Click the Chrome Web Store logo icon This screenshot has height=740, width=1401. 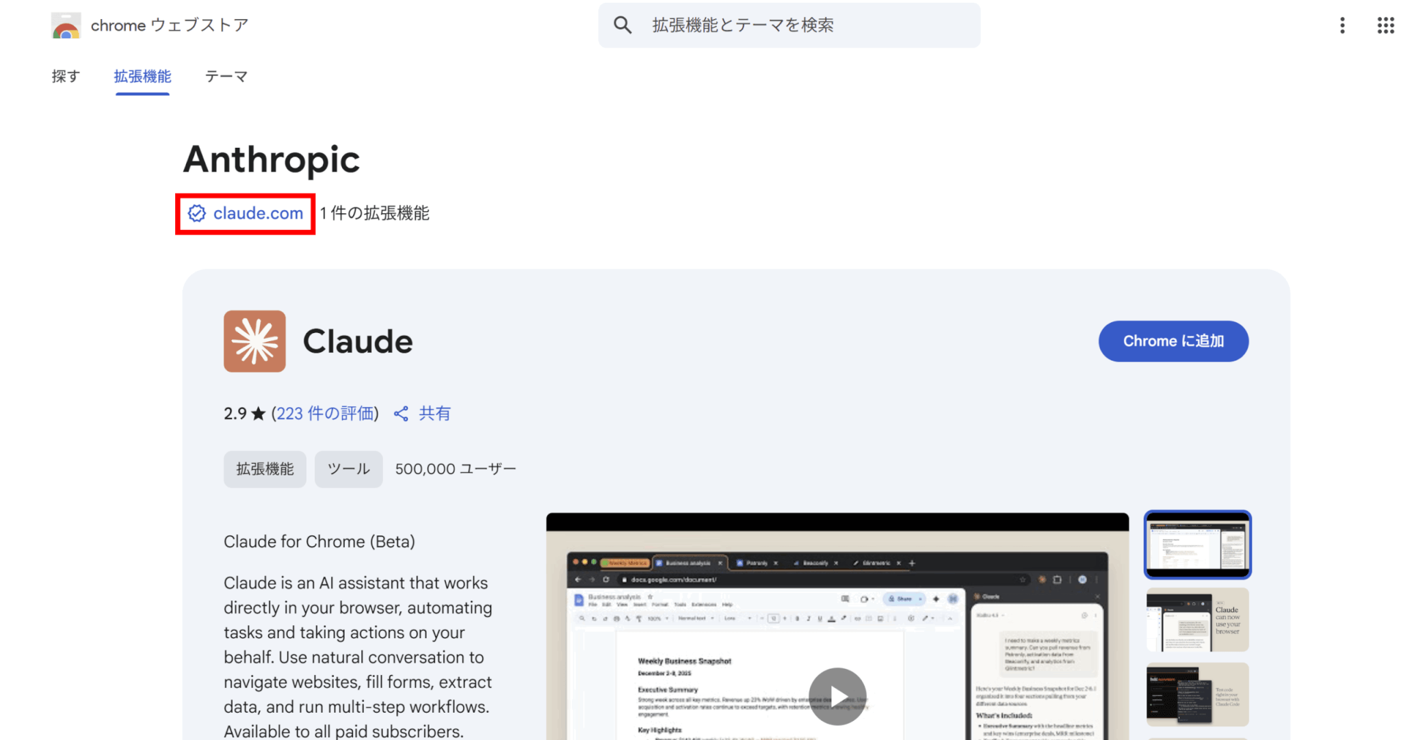point(66,26)
